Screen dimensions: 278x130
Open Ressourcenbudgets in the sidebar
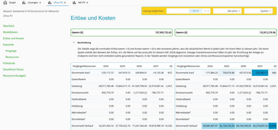[x=14, y=75]
